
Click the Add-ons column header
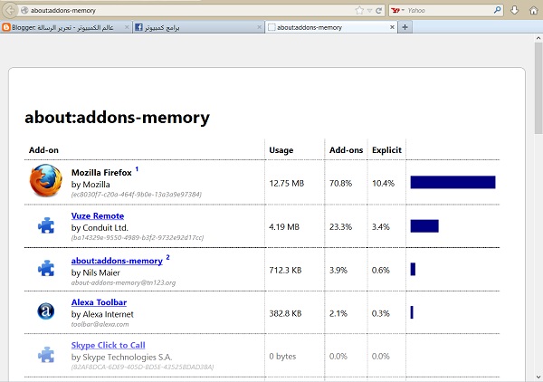pyautogui.click(x=346, y=150)
